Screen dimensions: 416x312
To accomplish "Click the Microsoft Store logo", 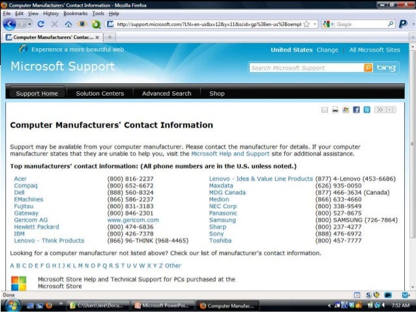I will (18, 283).
